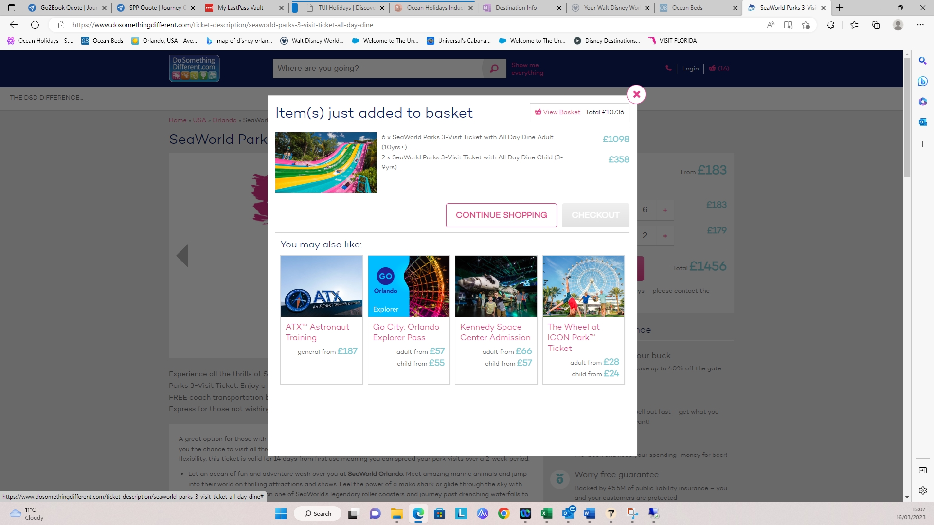Click the Where are you going search field
Image resolution: width=934 pixels, height=525 pixels.
point(377,69)
